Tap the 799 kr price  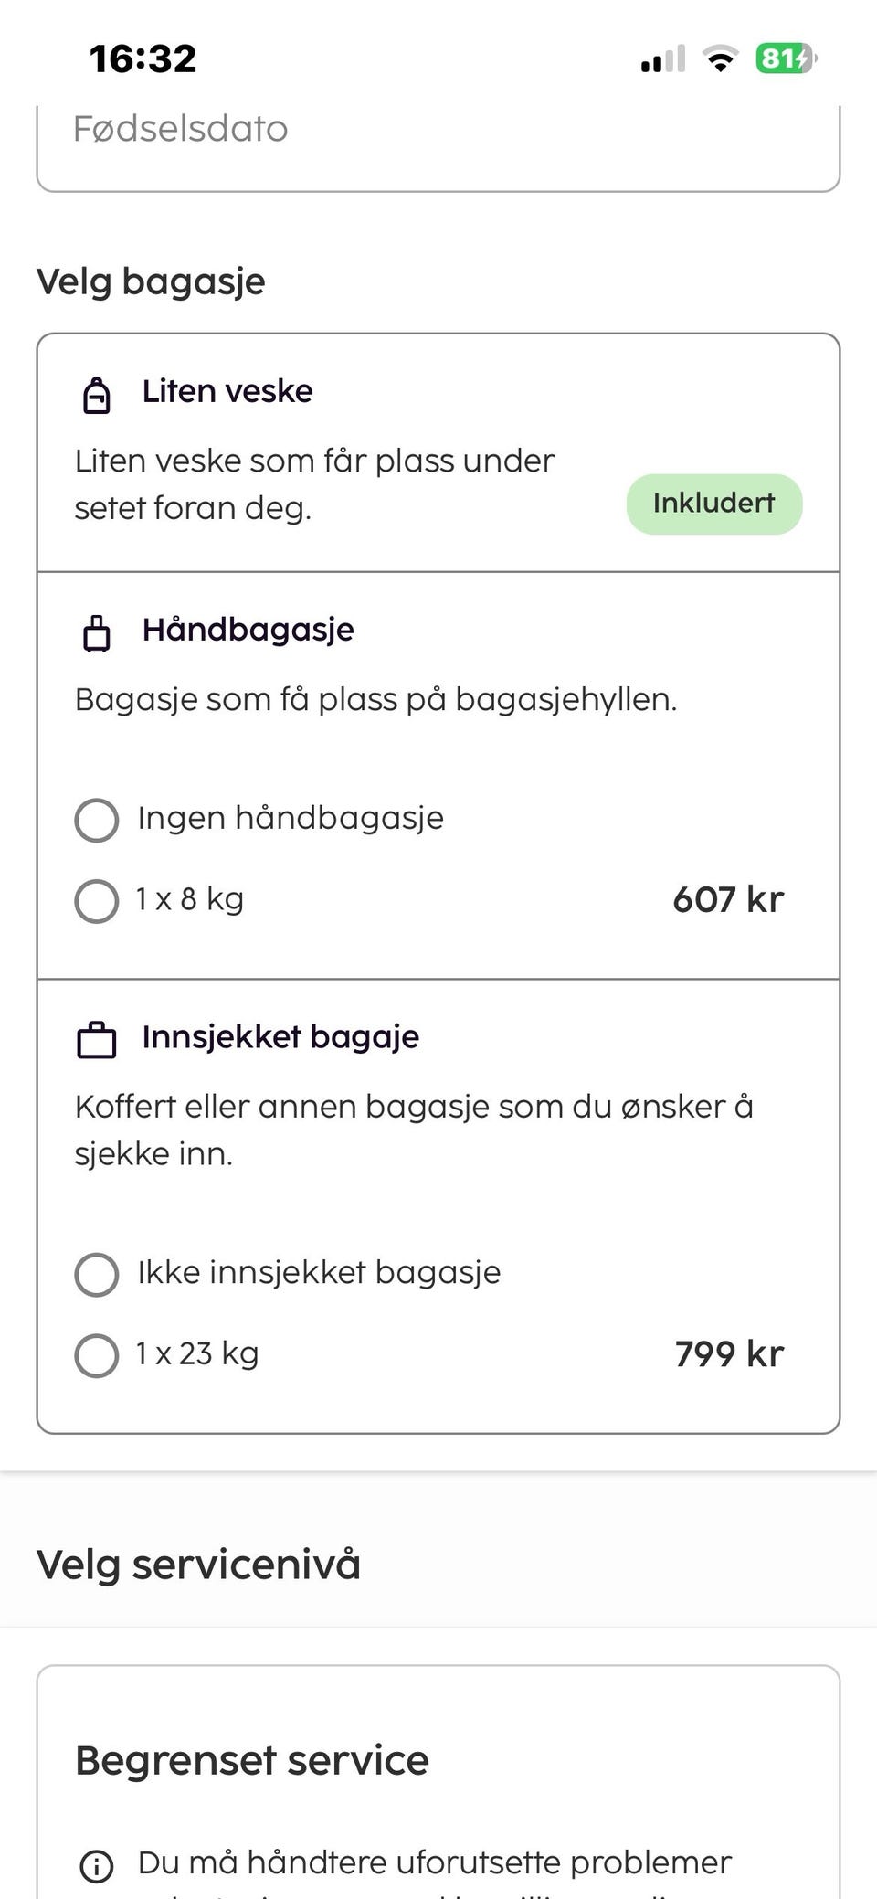(x=729, y=1354)
